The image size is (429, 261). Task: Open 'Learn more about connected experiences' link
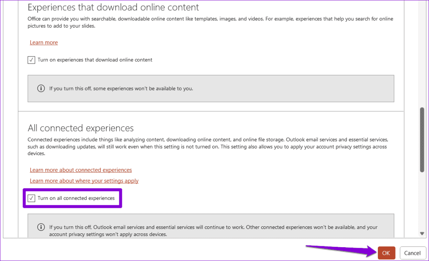[x=81, y=170]
